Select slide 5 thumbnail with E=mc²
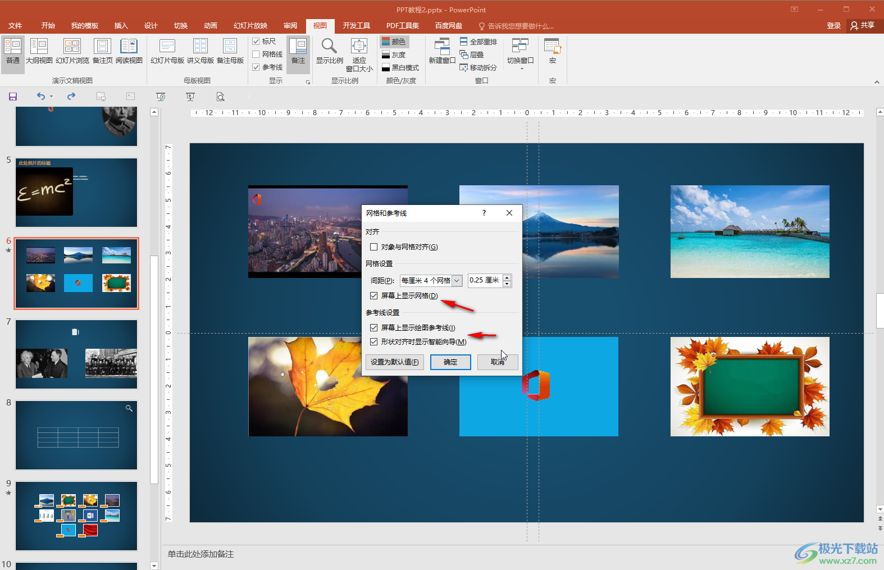The image size is (884, 570). click(76, 193)
